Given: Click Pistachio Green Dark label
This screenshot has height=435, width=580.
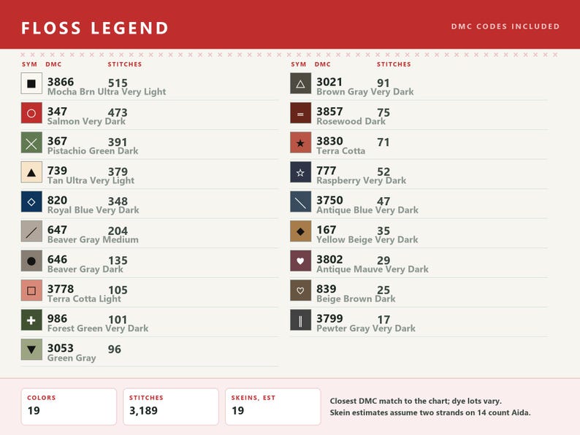Looking at the screenshot, I should coord(93,151).
